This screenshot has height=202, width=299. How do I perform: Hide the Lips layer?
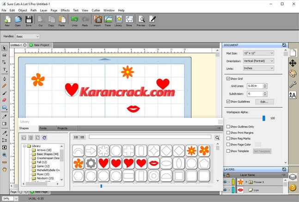pyautogui.click(x=225, y=190)
